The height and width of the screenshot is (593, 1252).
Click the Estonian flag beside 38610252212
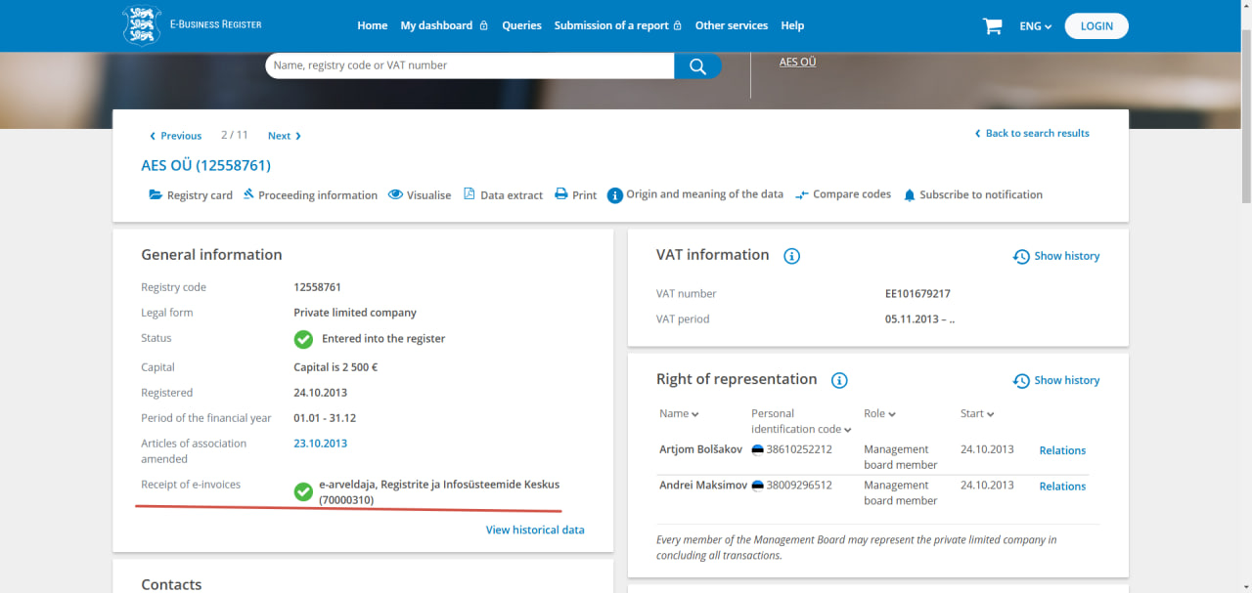757,449
